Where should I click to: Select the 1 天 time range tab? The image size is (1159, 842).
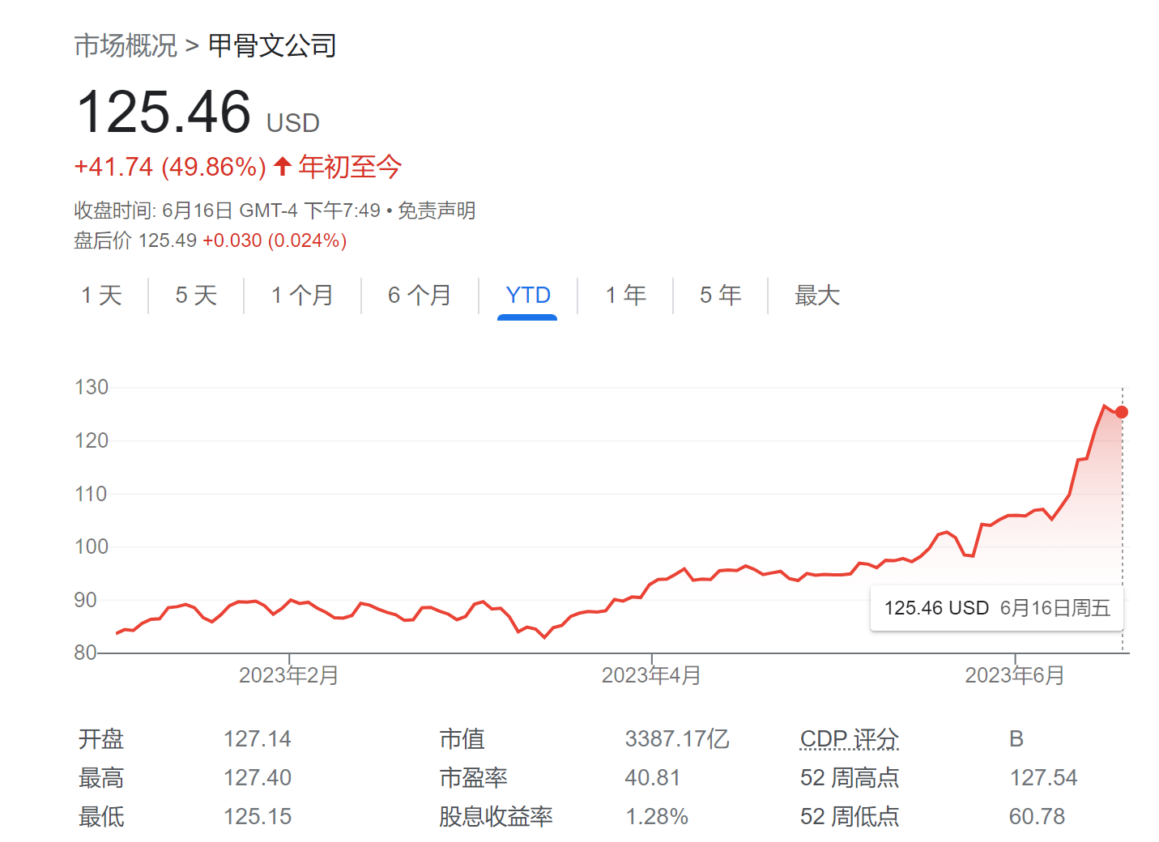point(101,296)
